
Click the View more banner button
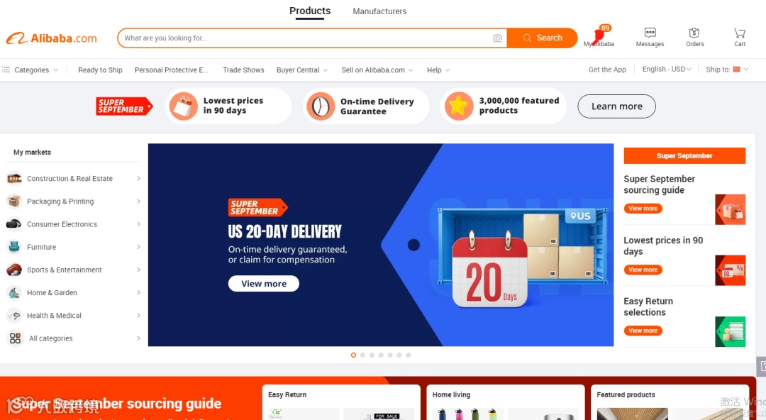coord(264,284)
